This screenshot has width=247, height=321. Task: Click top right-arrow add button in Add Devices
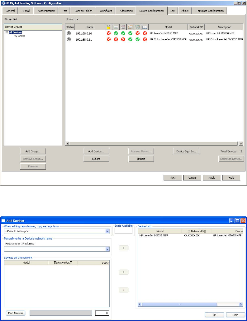tap(123, 248)
